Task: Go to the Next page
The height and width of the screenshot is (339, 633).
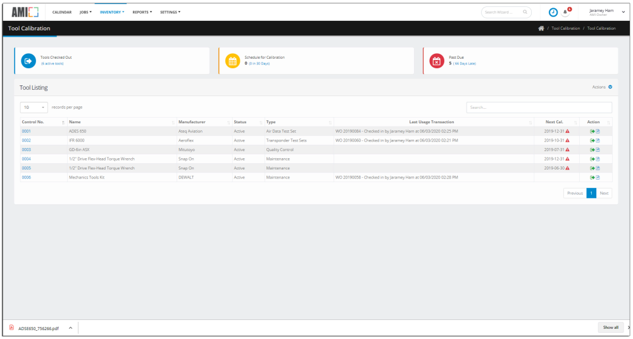Action: coord(604,194)
